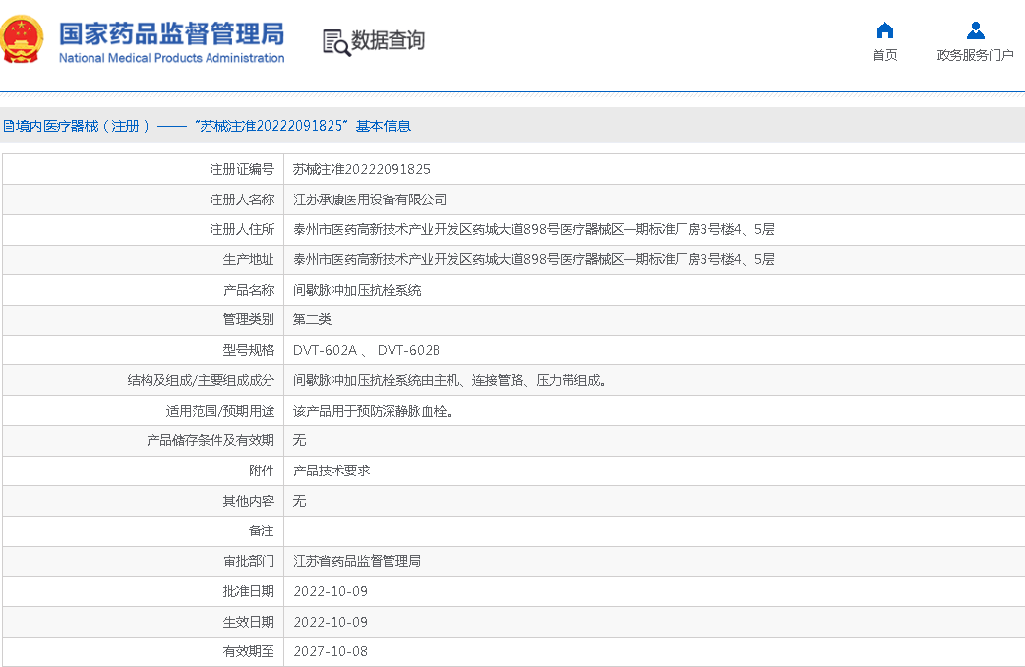Select registration number value 苏械注准20222091825 in table
This screenshot has height=667, width=1025.
361,169
